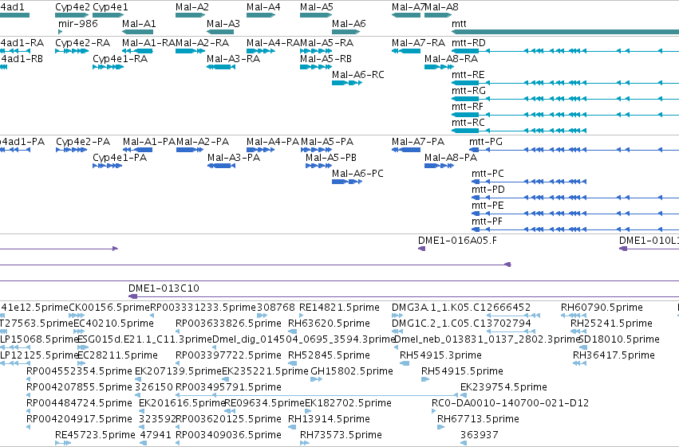Click the Mal-A1 gene label

pyautogui.click(x=139, y=23)
